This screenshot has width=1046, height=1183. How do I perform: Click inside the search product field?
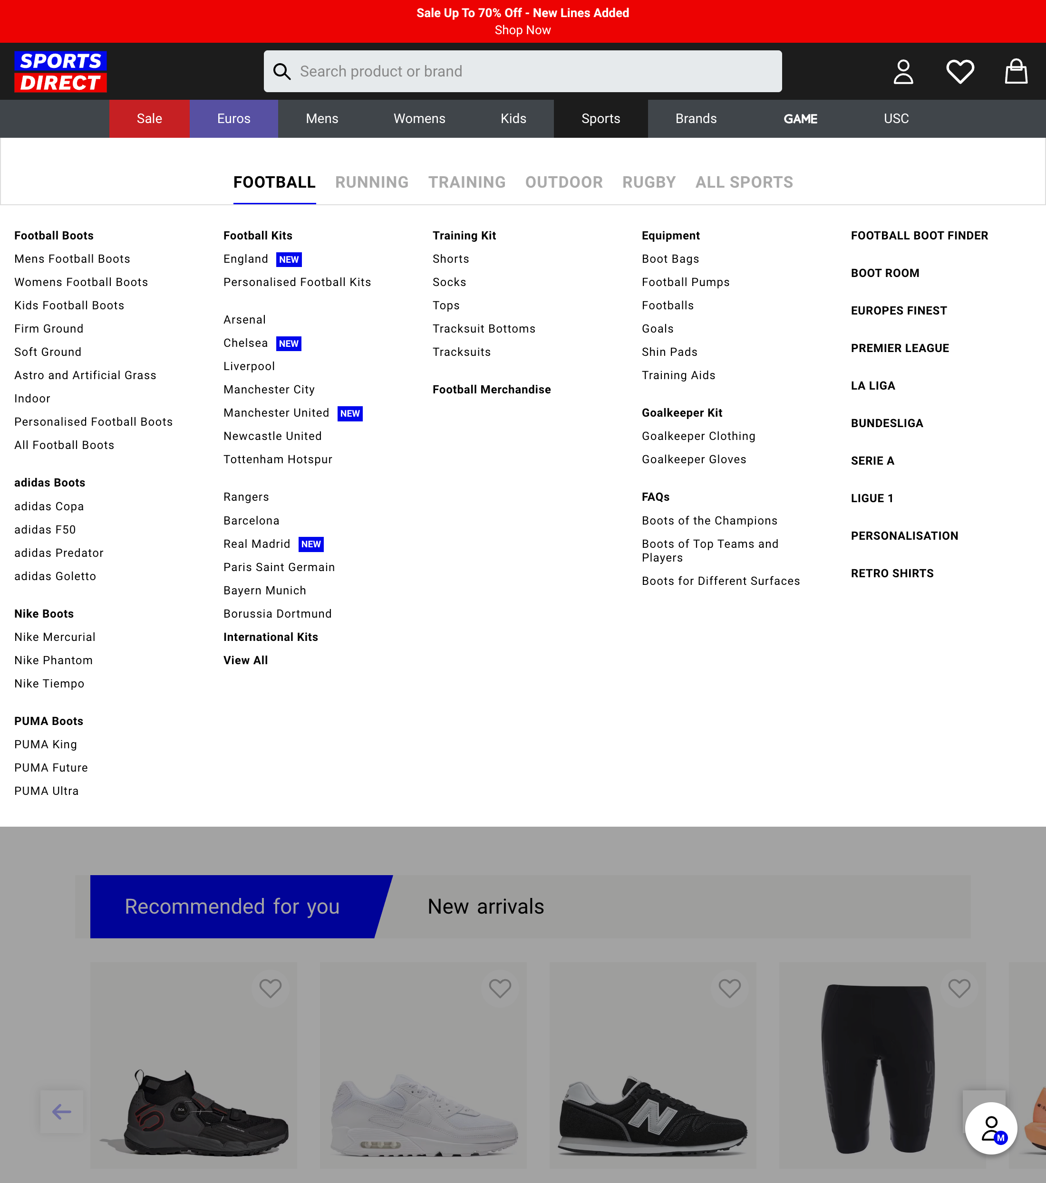(x=521, y=71)
